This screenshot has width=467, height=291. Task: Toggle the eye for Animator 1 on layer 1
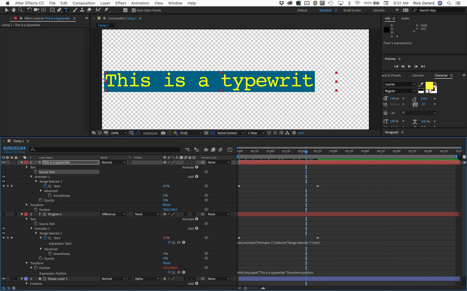point(4,177)
